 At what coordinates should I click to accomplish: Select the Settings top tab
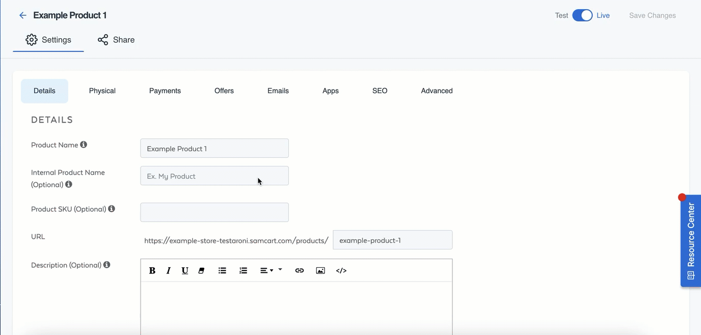[x=48, y=40]
